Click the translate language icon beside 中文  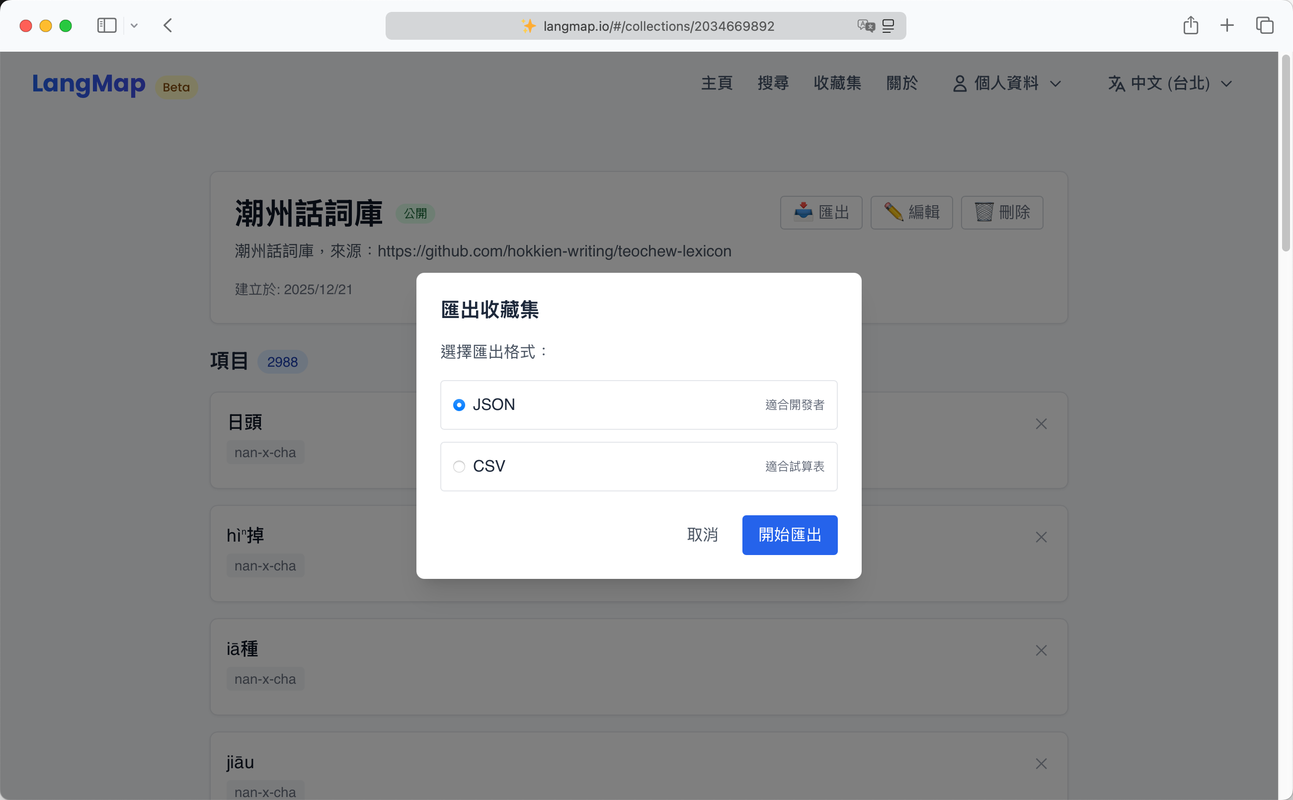pyautogui.click(x=1115, y=83)
